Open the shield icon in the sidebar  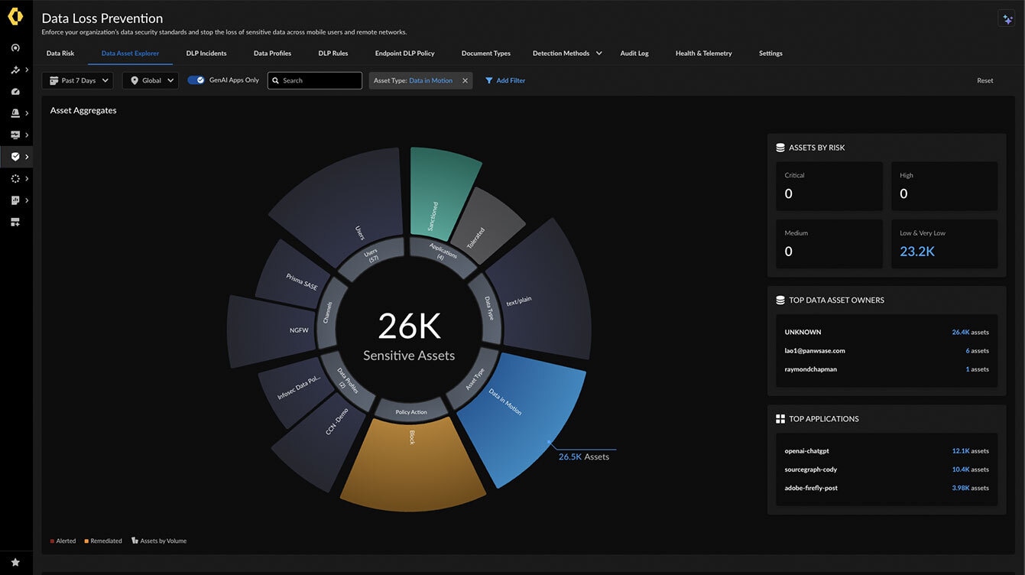[15, 157]
